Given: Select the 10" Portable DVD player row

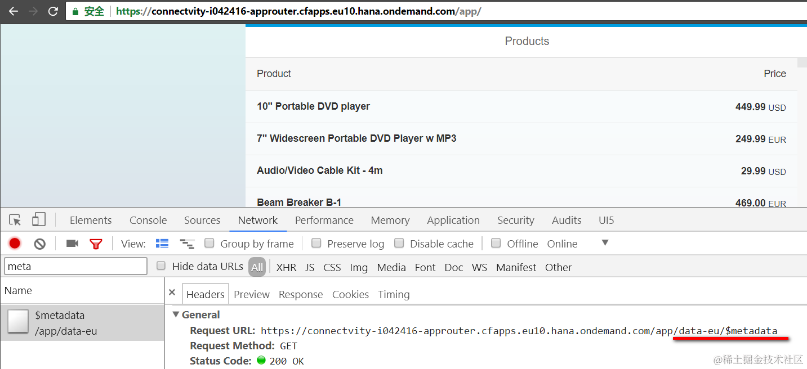Looking at the screenshot, I should point(521,106).
